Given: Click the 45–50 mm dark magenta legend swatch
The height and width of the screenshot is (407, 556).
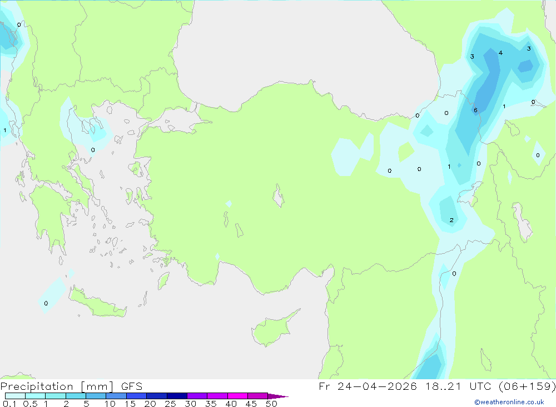Looking at the screenshot, I should 257,396.
